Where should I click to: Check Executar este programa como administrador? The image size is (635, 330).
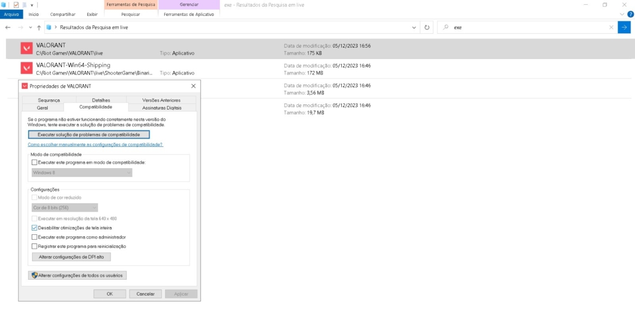point(35,237)
